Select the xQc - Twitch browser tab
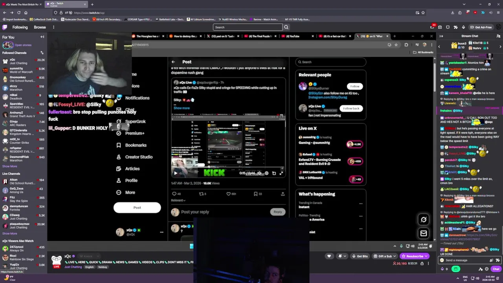The height and width of the screenshot is (283, 503). pyautogui.click(x=66, y=4)
